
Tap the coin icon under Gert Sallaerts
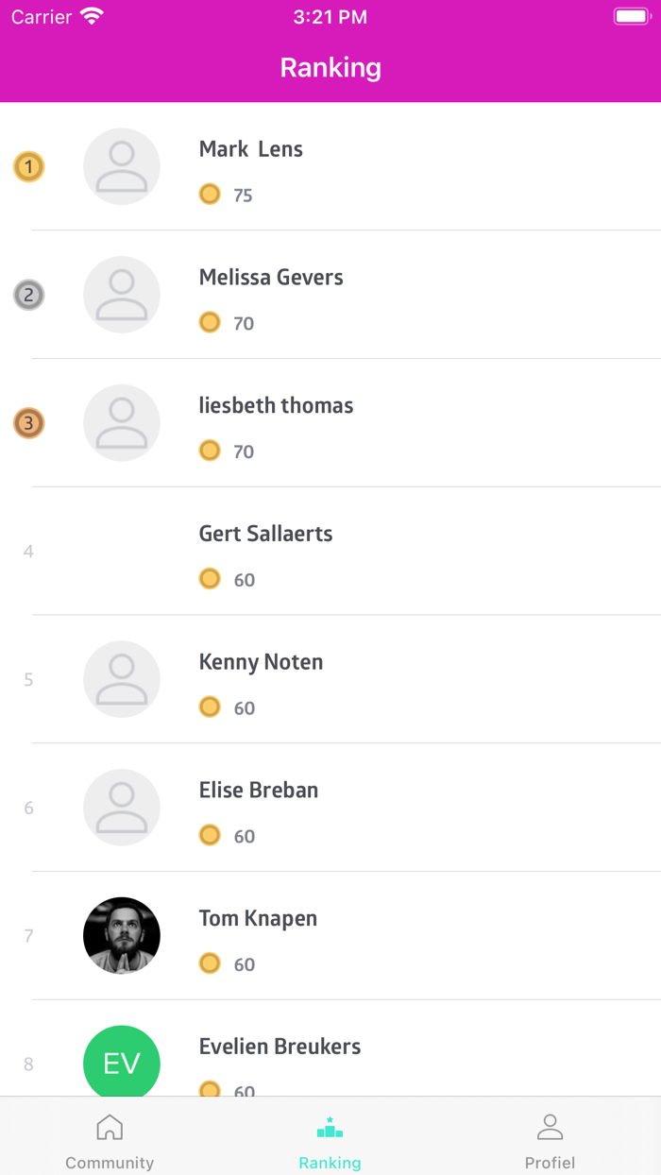210,579
